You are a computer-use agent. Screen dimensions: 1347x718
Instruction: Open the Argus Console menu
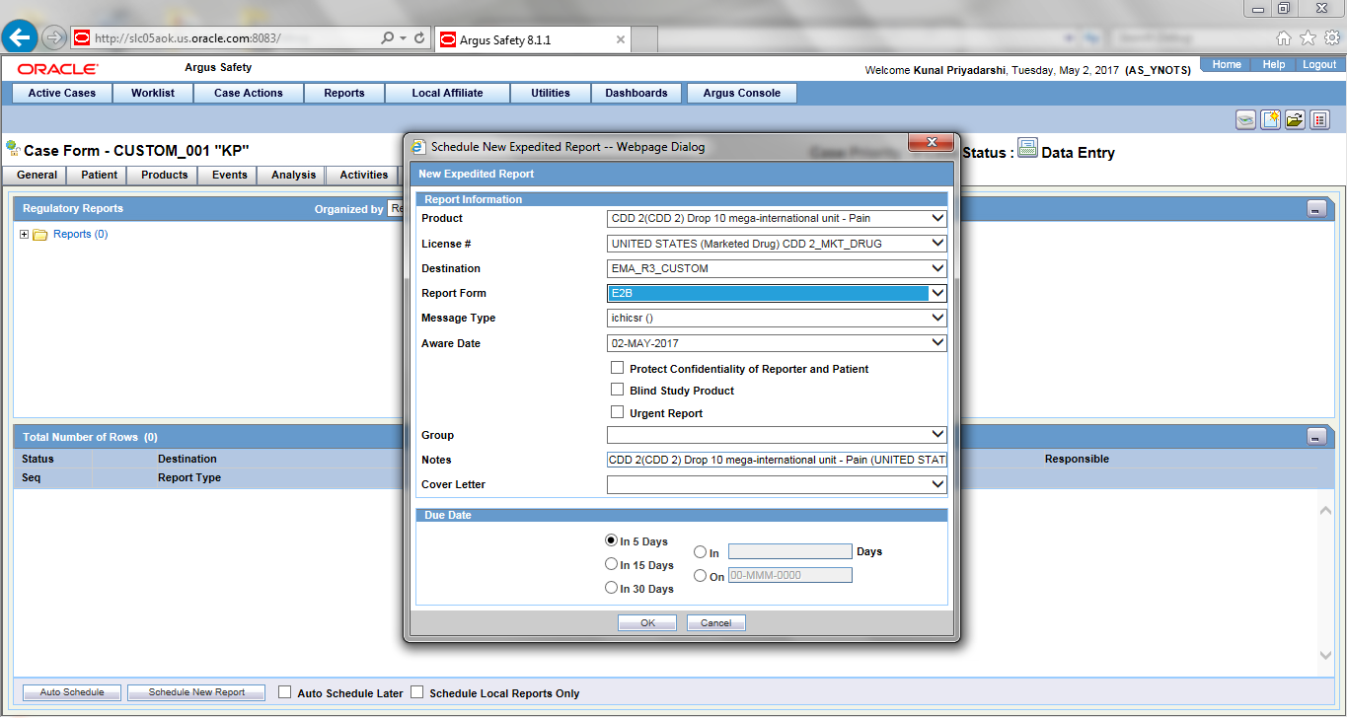click(741, 93)
